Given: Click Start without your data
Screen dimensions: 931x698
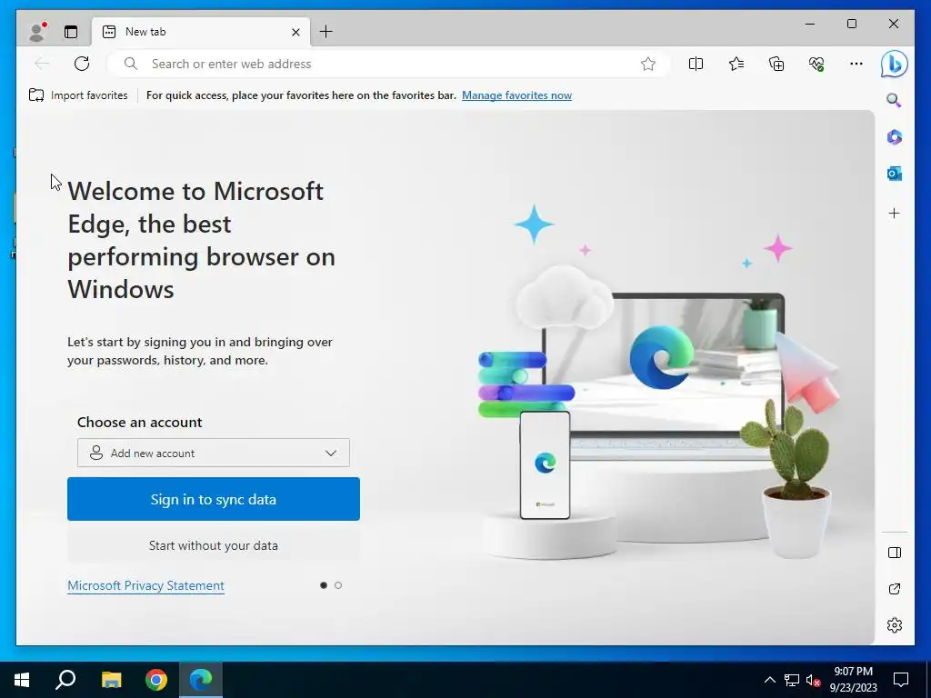Looking at the screenshot, I should (213, 545).
